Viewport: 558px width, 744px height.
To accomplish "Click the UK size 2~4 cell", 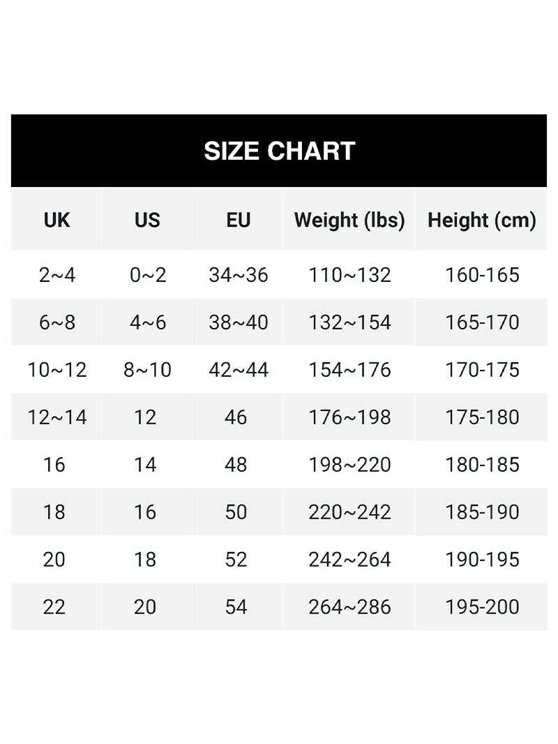I will (56, 275).
